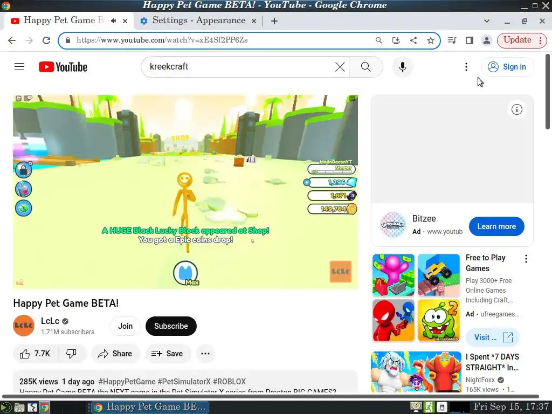Open the system tray clipboard icon
552x414 pixels.
[442, 408]
